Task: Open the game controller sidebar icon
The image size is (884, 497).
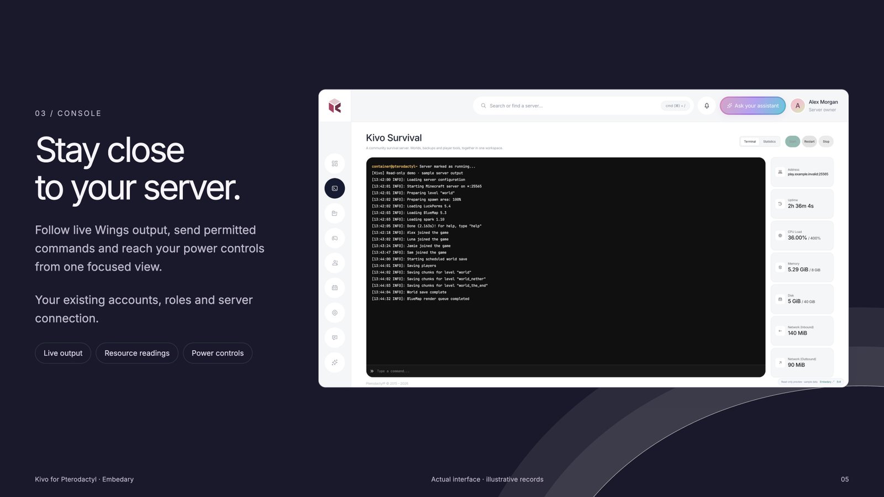Action: tap(335, 238)
